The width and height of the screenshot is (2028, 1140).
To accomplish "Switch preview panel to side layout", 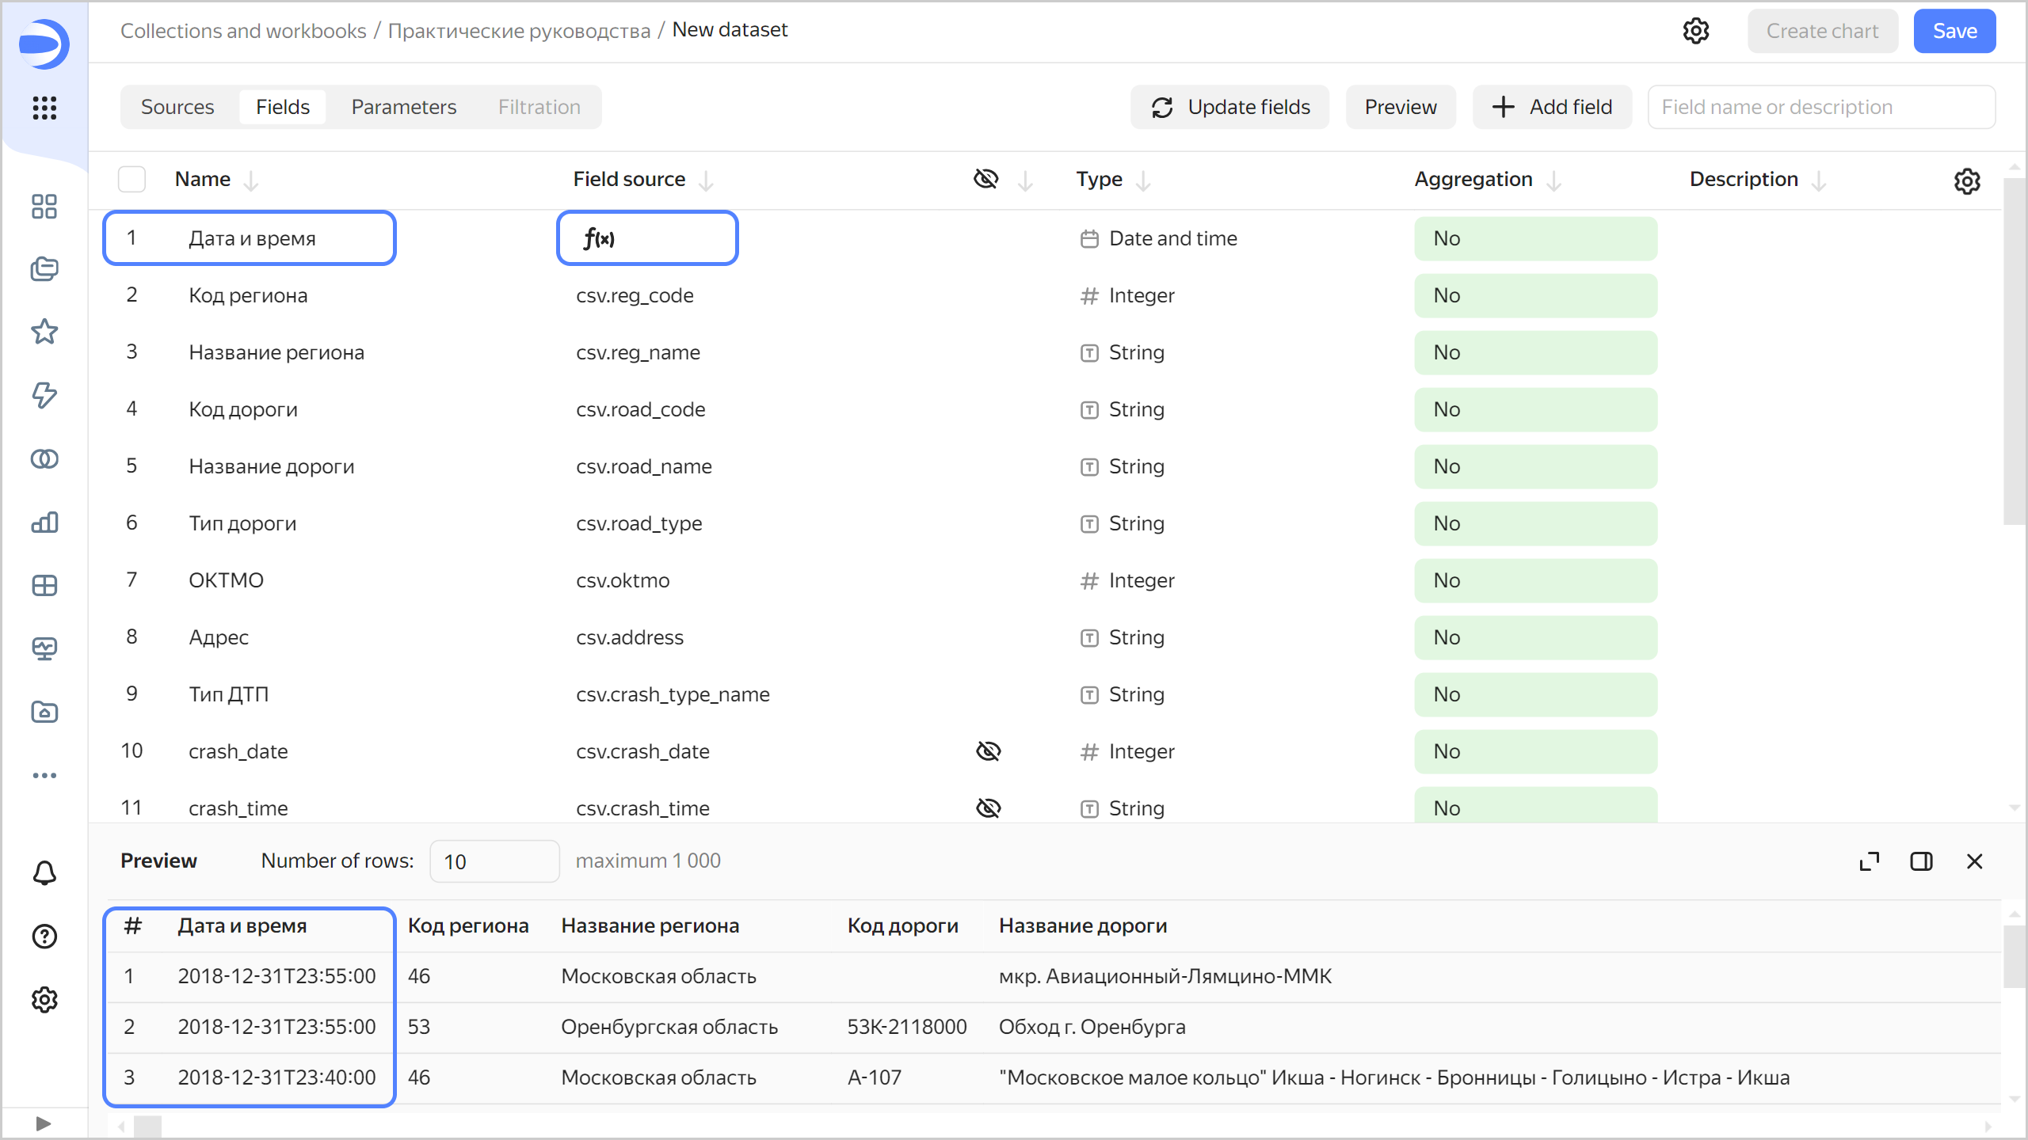I will [1921, 861].
